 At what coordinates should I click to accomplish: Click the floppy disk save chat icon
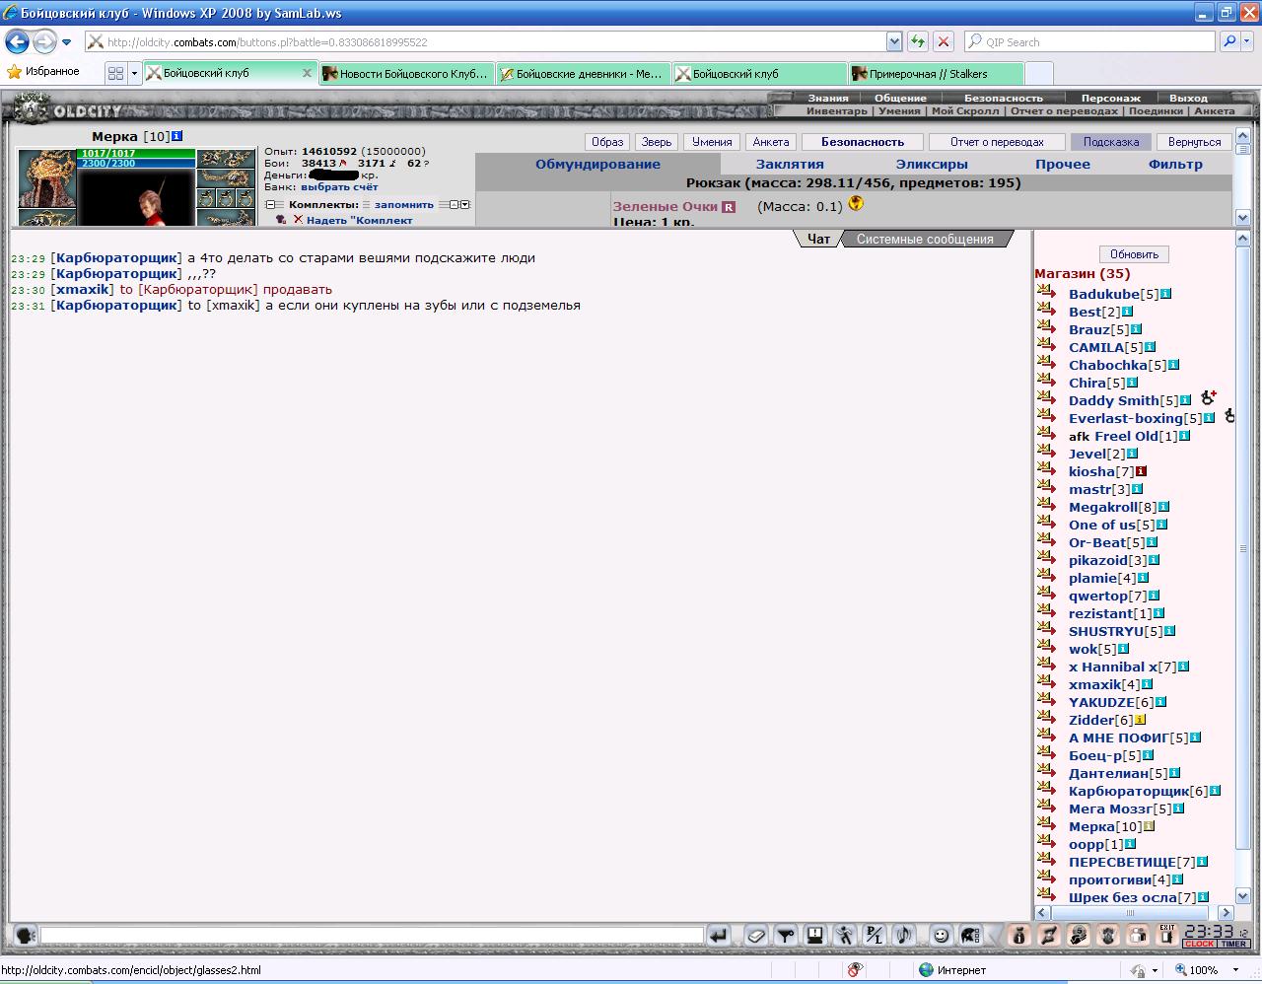click(x=815, y=936)
